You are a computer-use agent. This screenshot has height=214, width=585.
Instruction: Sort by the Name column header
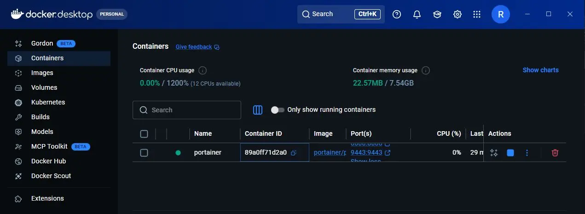click(x=203, y=134)
